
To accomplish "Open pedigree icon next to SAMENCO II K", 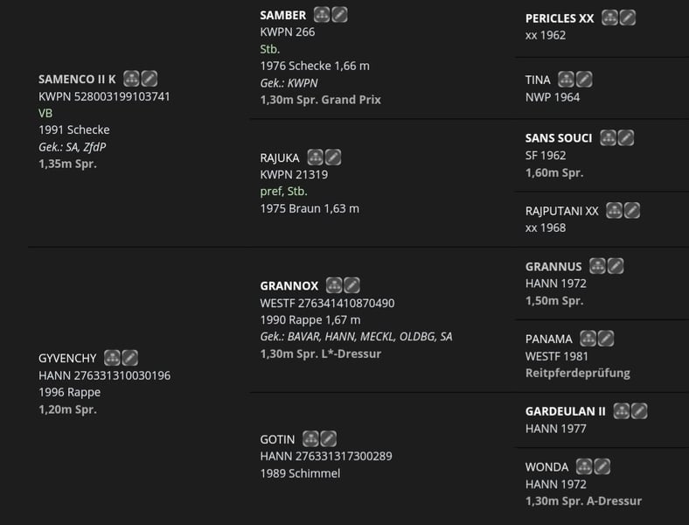I will (131, 79).
